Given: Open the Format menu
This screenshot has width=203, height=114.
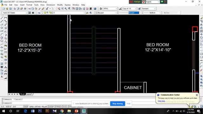Looking at the screenshot, I should point(29,5).
